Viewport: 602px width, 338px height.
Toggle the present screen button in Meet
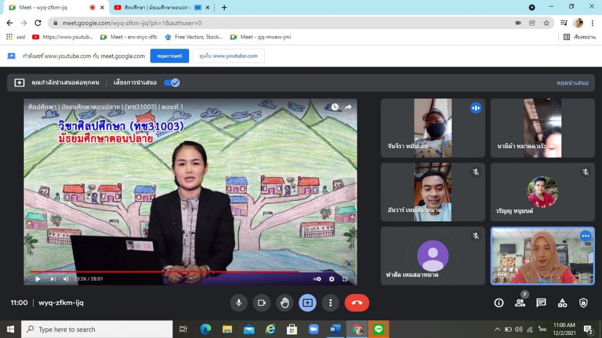[x=308, y=302]
